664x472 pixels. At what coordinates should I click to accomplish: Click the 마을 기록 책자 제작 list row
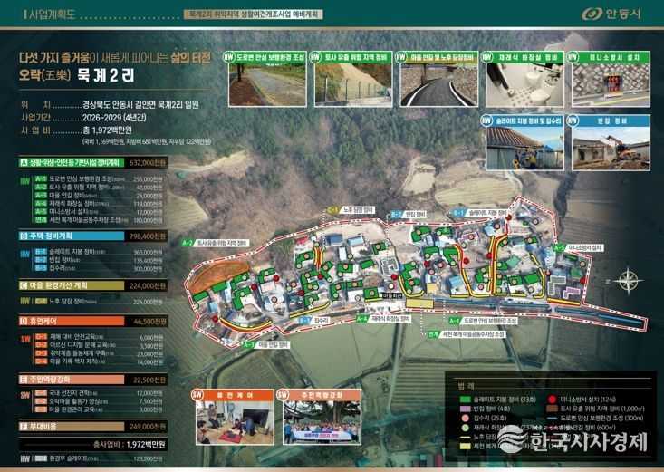(99, 361)
